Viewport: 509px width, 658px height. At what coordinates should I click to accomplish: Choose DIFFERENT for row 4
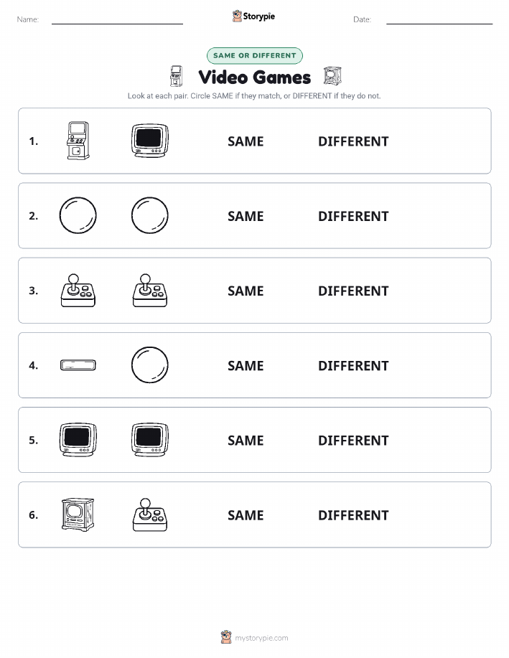[x=353, y=365]
